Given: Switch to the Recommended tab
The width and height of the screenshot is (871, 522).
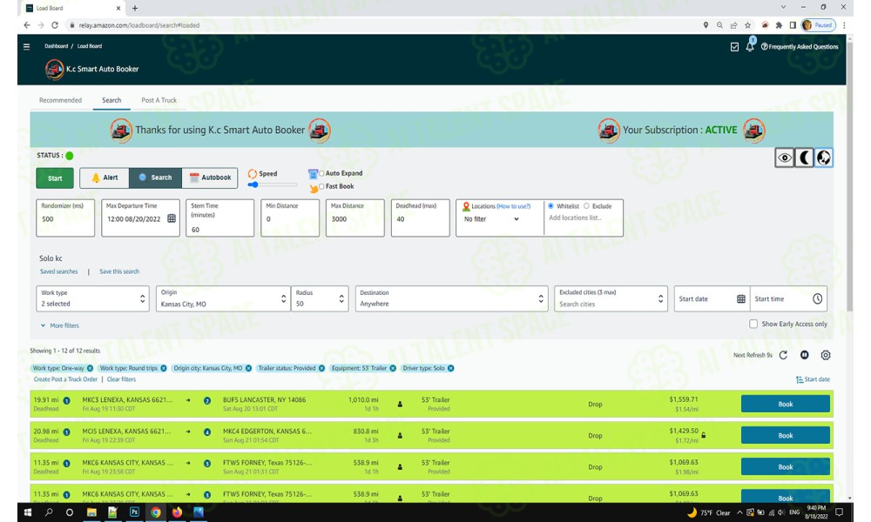Looking at the screenshot, I should tap(61, 100).
